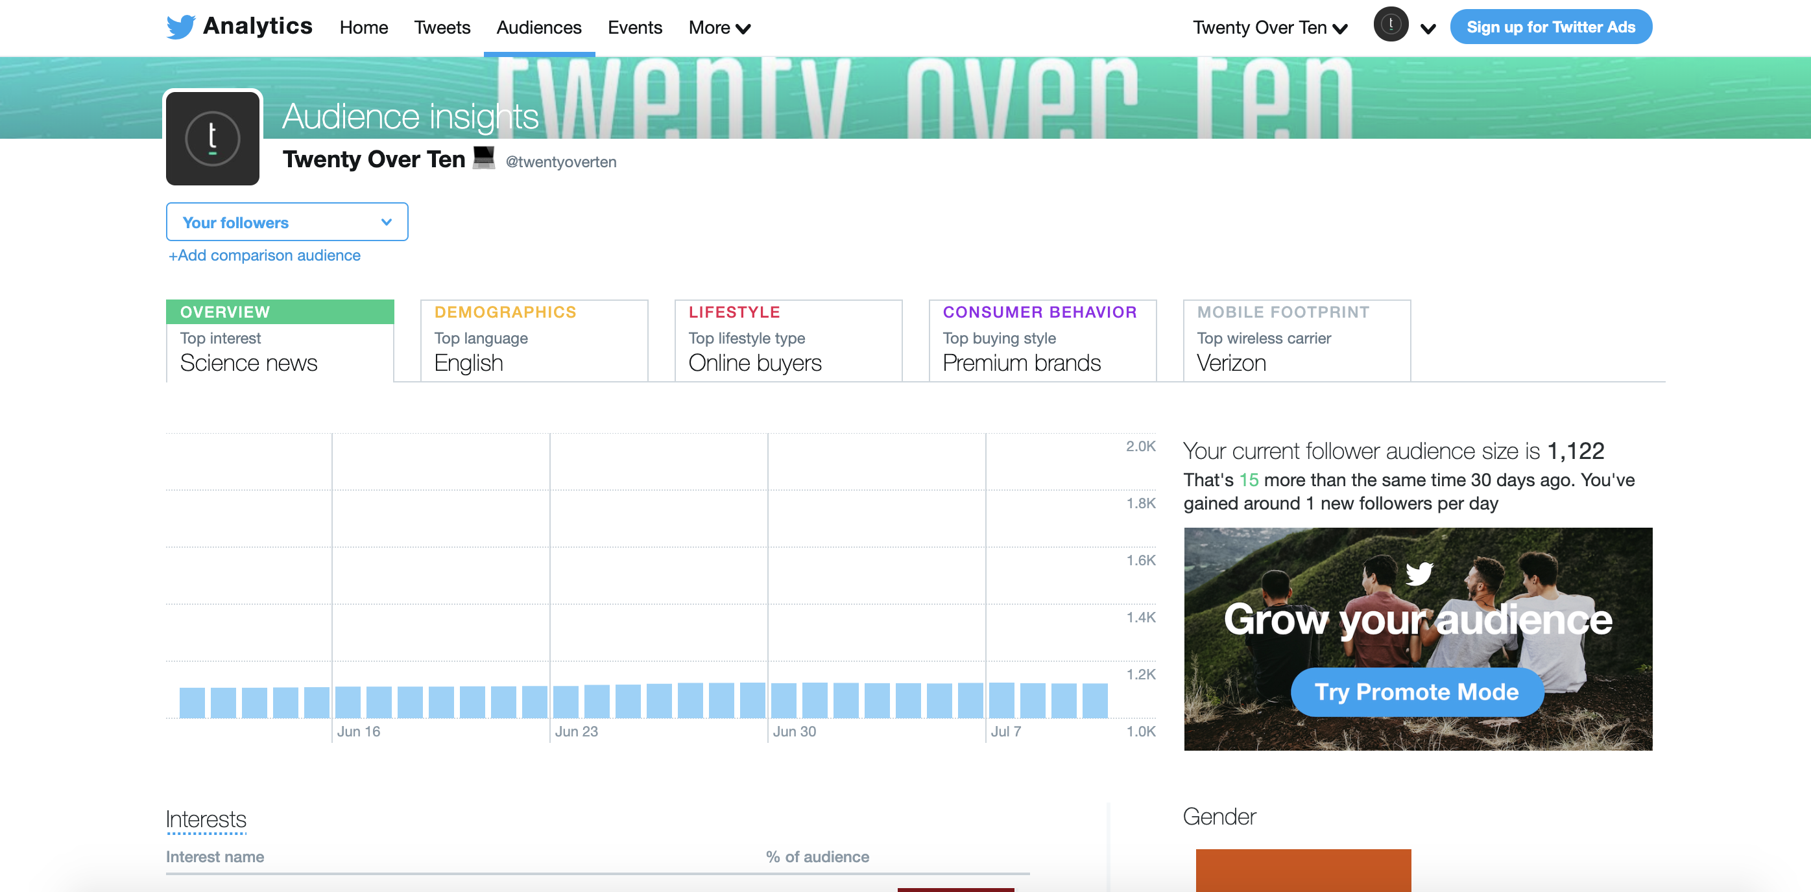Click the orange Gender chart bar
The height and width of the screenshot is (892, 1811).
pyautogui.click(x=1302, y=869)
